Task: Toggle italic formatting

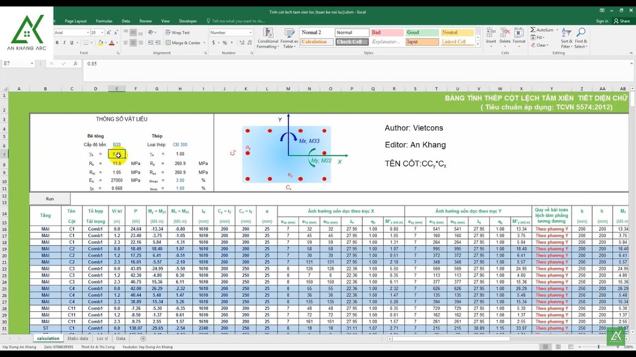Action: [64, 43]
